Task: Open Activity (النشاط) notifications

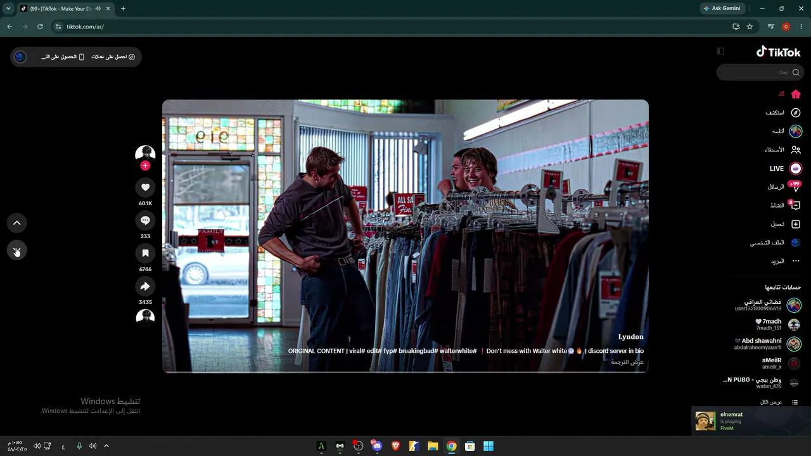Action: click(786, 205)
